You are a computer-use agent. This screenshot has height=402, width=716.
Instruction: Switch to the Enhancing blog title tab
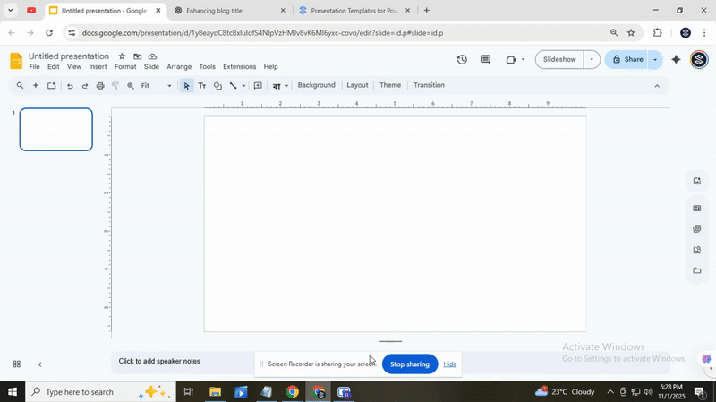(222, 11)
